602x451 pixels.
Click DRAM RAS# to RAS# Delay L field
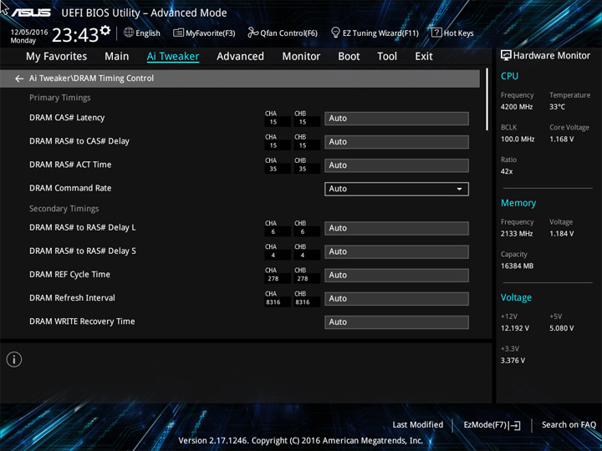(396, 228)
